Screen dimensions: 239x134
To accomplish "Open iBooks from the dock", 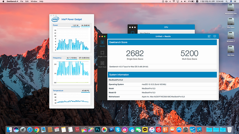I will point(172,130).
